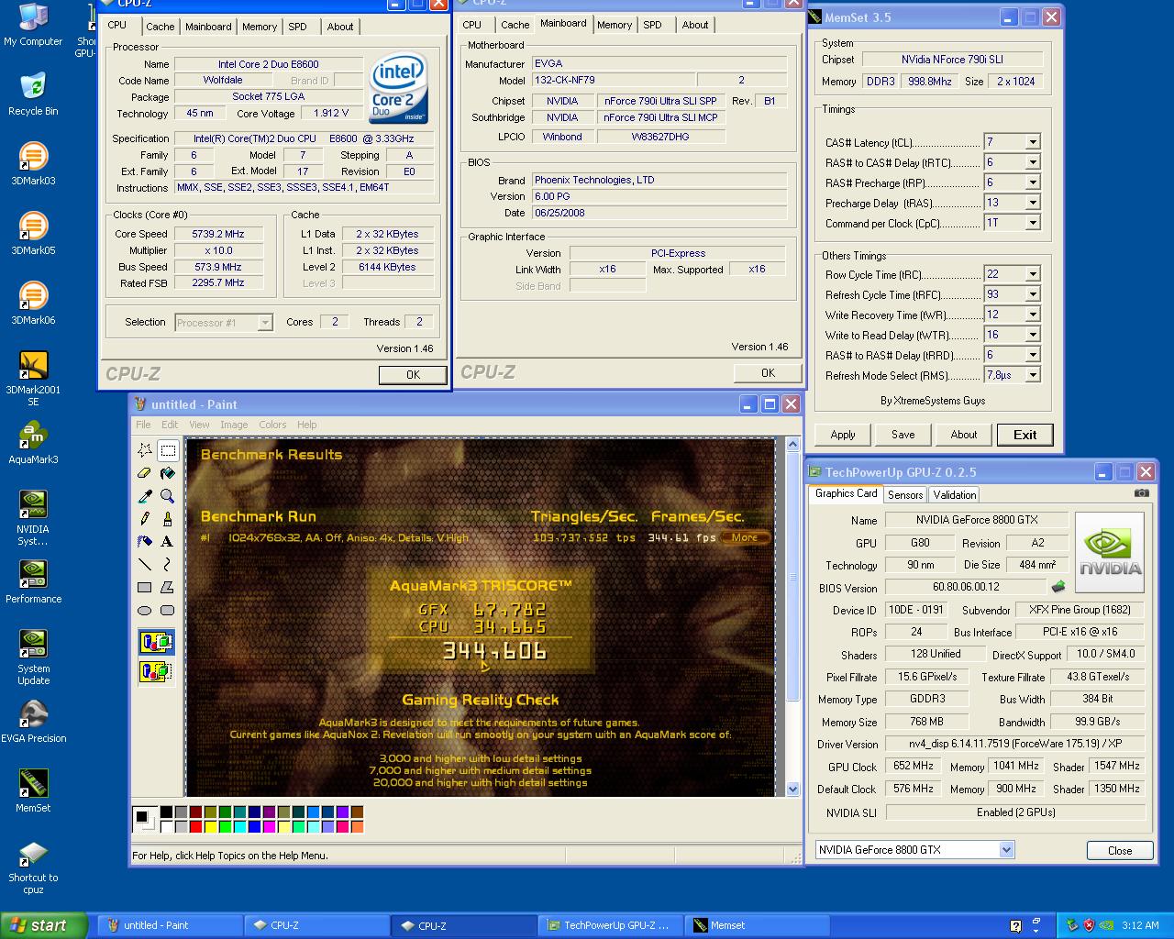The width and height of the screenshot is (1174, 939).
Task: Expand the Refresh Mode Select (RMS) dropdown
Action: pyautogui.click(x=1033, y=375)
